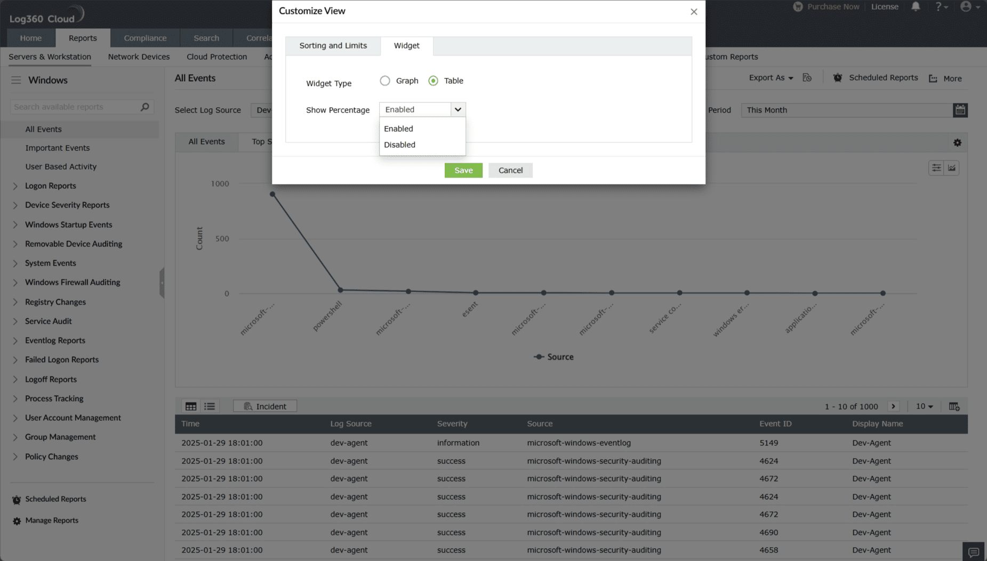Select the Graph widget type radio button

[385, 81]
